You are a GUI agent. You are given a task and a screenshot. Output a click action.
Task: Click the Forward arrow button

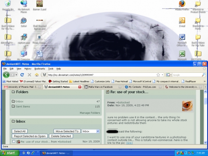point(12,75)
